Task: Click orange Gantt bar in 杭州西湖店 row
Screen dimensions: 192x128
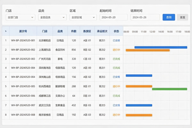Action: [x=139, y=86]
